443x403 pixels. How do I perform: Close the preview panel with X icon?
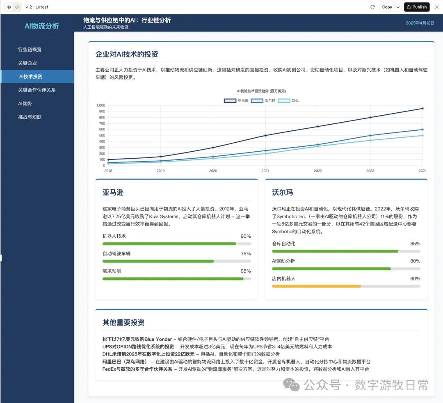pyautogui.click(x=436, y=7)
